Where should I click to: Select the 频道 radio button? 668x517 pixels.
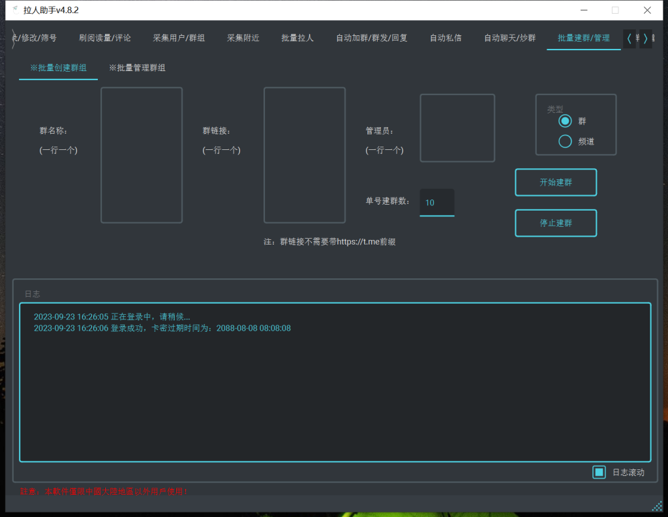(x=565, y=141)
